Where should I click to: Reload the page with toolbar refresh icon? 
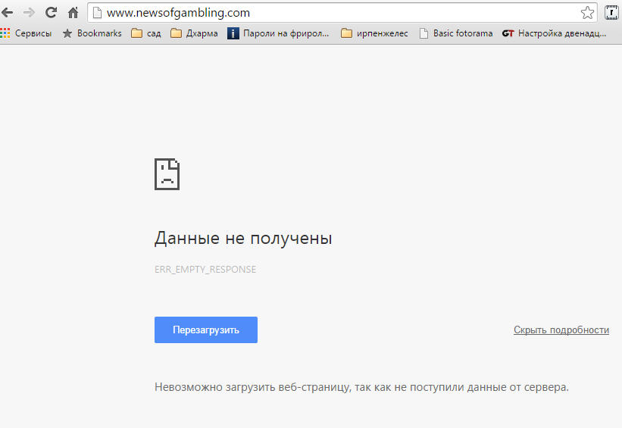tap(52, 13)
